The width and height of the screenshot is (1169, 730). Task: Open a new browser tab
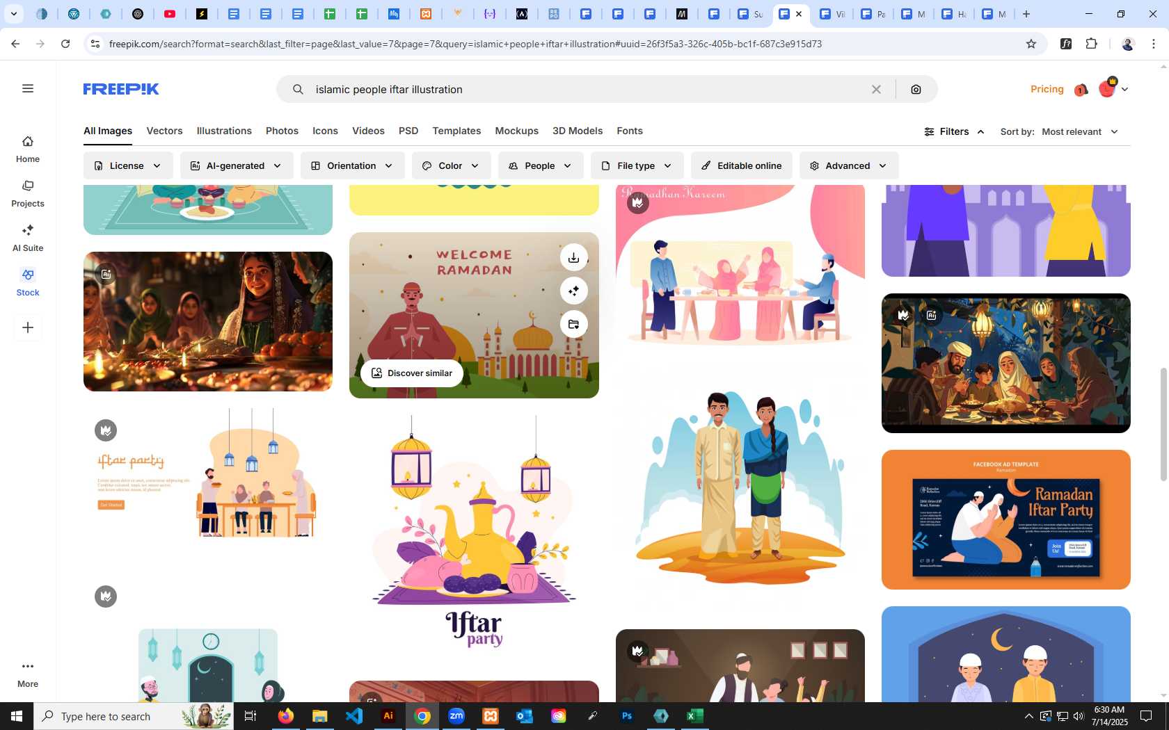click(x=1026, y=14)
